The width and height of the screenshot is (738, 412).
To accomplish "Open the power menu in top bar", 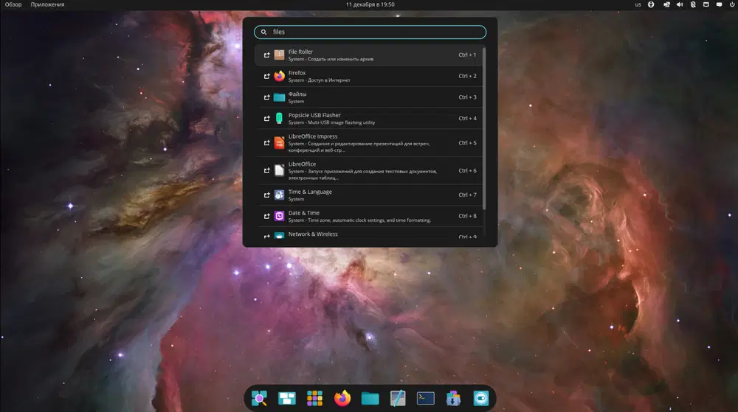I will pyautogui.click(x=732, y=4).
